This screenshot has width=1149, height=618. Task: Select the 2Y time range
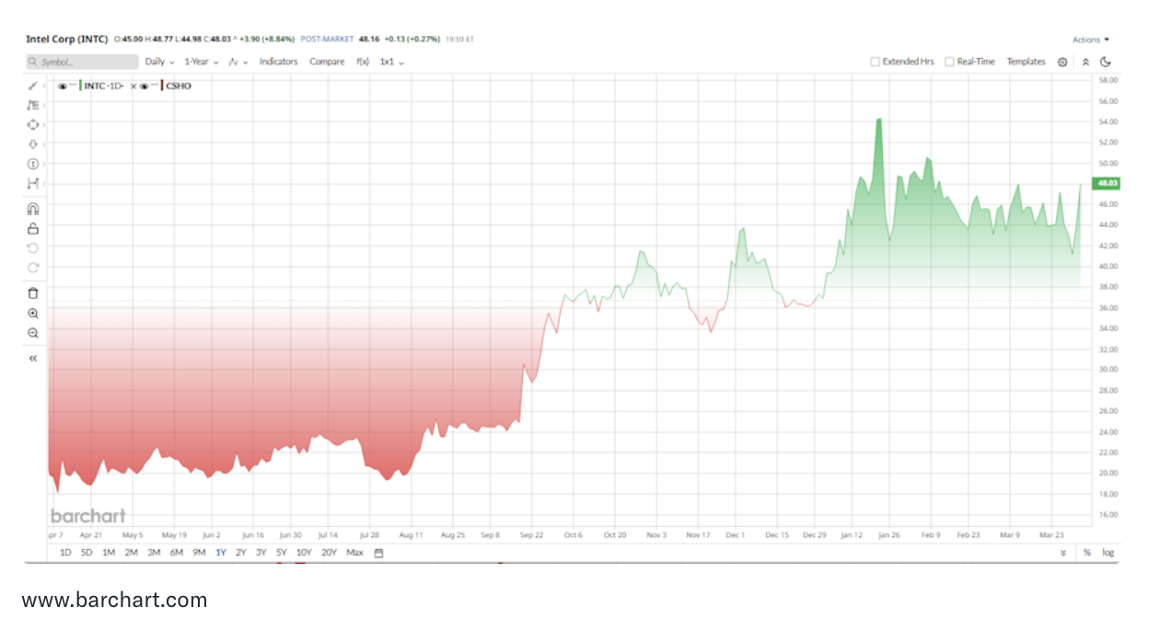[x=241, y=553]
